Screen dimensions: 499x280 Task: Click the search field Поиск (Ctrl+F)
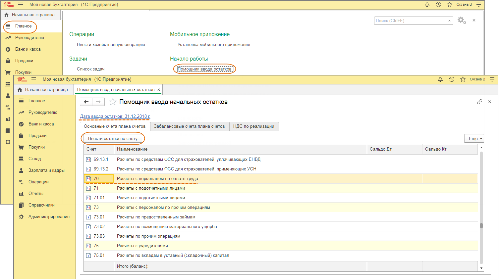(x=410, y=21)
